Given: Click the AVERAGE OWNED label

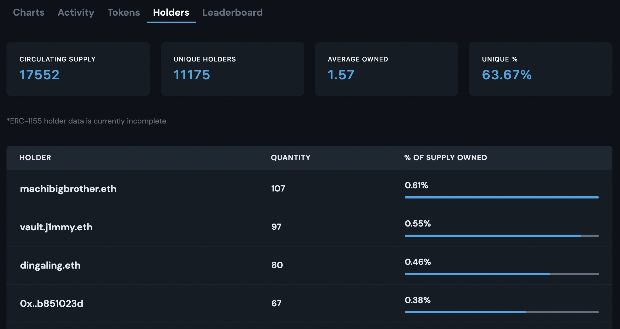Looking at the screenshot, I should point(358,59).
